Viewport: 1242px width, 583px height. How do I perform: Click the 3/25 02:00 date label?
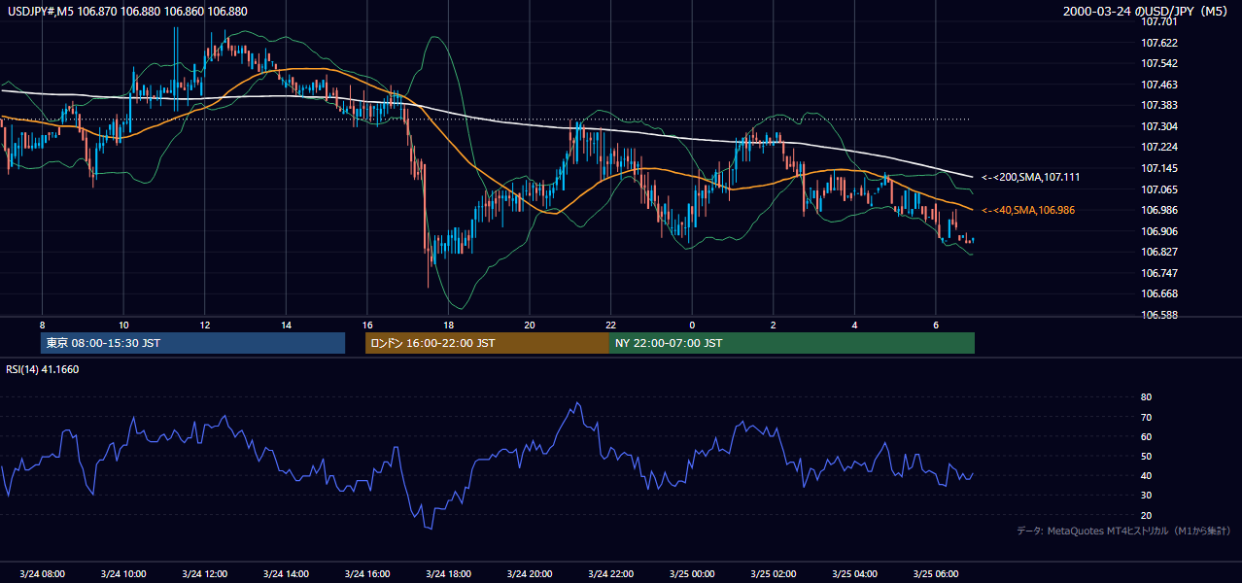(773, 574)
